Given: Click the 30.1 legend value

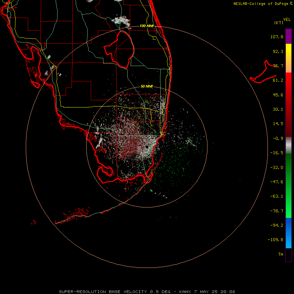Looking at the screenshot, I should [x=278, y=109].
